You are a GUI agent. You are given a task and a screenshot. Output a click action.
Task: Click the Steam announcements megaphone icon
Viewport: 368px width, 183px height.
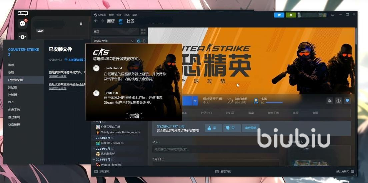[279, 15]
